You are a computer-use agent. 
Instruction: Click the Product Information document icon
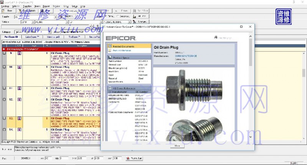click(x=110, y=51)
